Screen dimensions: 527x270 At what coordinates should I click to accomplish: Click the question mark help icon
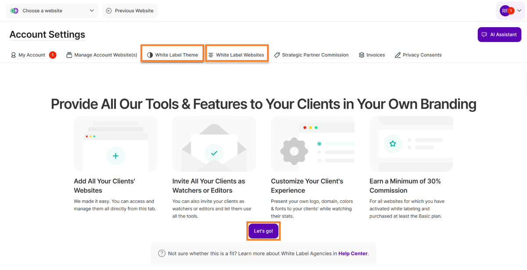pyautogui.click(x=162, y=253)
